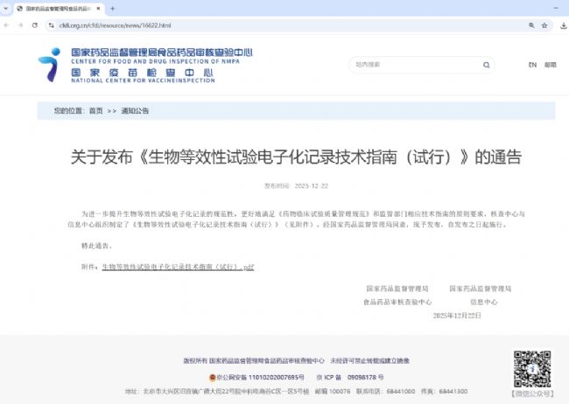Screen dimensions: 569x404
Task: Switch site language to EN
Action: pos(532,65)
